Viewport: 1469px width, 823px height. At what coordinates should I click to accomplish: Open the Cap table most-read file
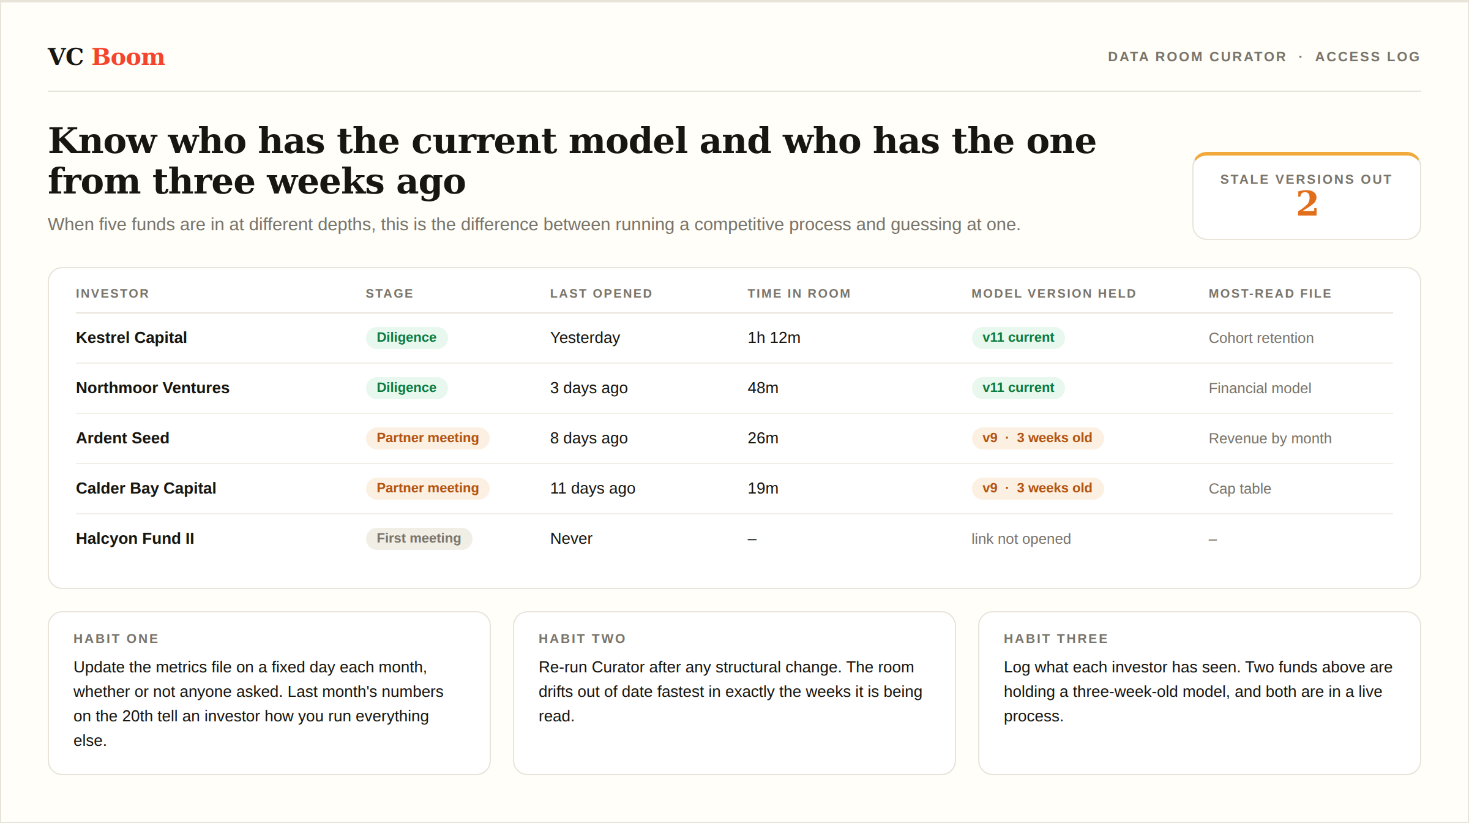click(x=1239, y=489)
